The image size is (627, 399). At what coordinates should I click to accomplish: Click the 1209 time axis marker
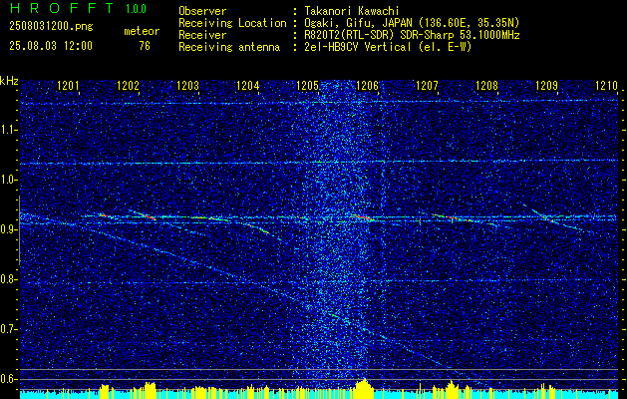click(x=546, y=85)
